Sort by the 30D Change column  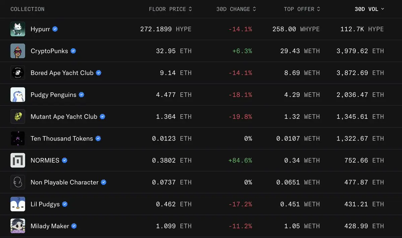236,9
